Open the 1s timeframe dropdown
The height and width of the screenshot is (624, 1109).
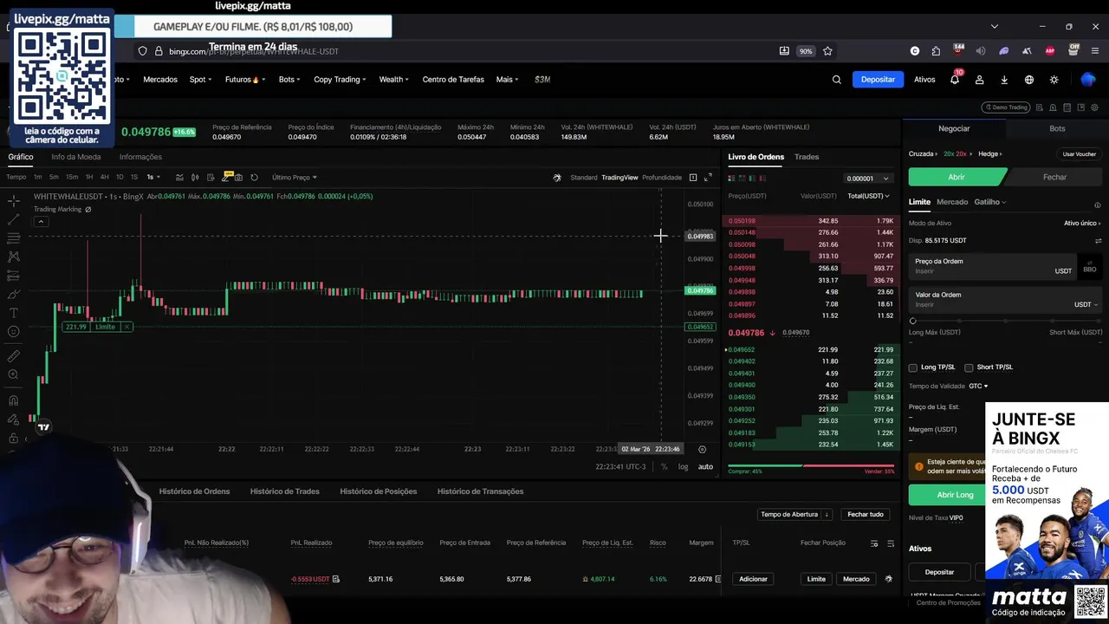point(152,178)
